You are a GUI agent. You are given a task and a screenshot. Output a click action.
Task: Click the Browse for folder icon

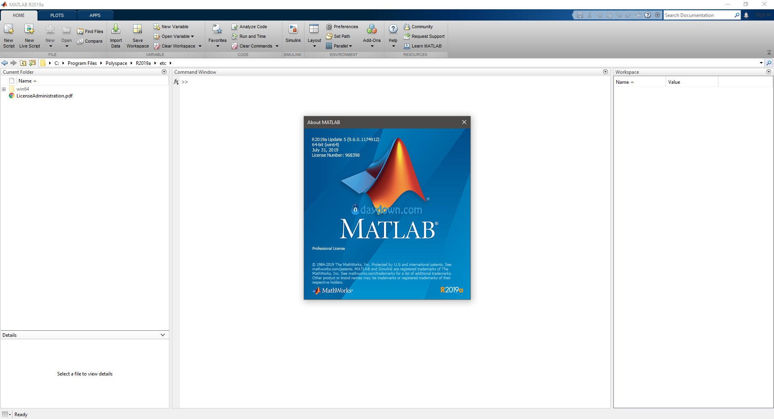point(32,63)
